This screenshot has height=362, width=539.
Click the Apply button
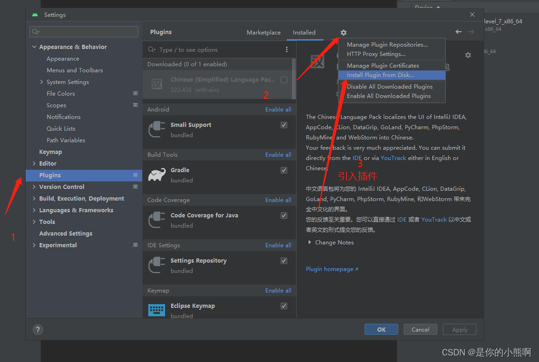coord(460,329)
